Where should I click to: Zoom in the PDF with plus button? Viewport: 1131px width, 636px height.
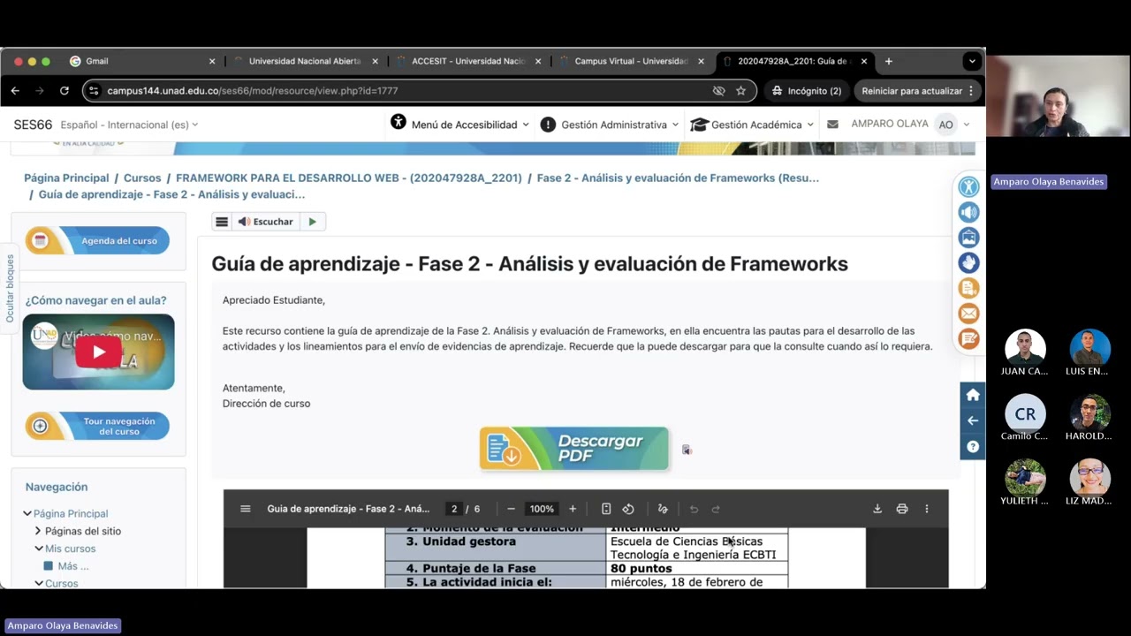tap(573, 509)
